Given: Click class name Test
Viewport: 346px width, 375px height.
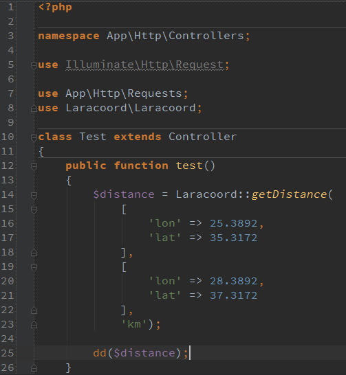Looking at the screenshot, I should (93, 137).
